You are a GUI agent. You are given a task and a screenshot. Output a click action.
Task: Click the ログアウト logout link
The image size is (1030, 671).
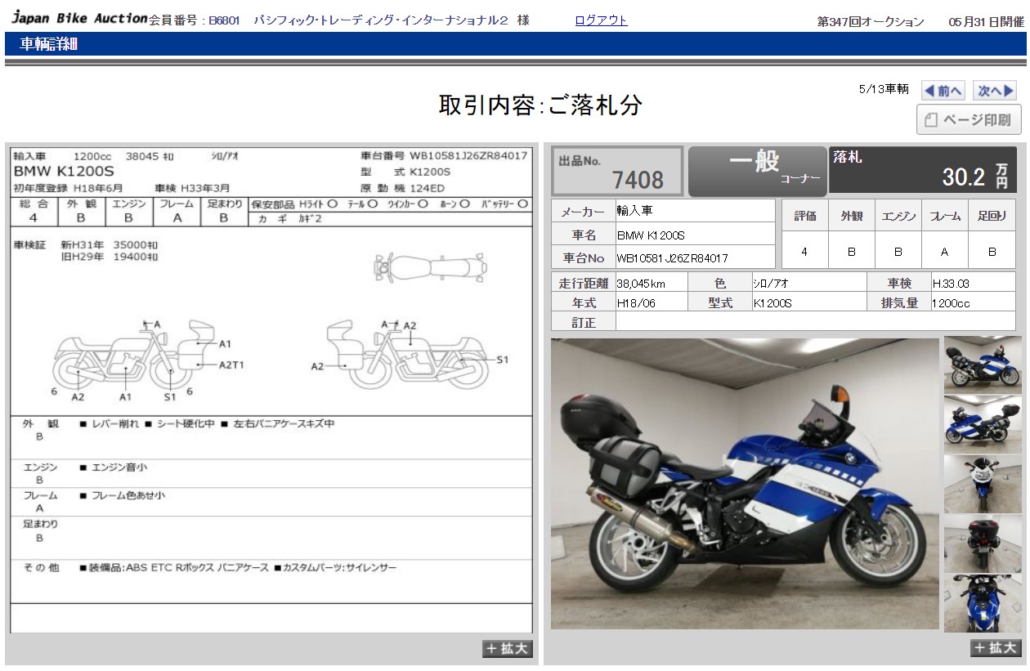(601, 20)
